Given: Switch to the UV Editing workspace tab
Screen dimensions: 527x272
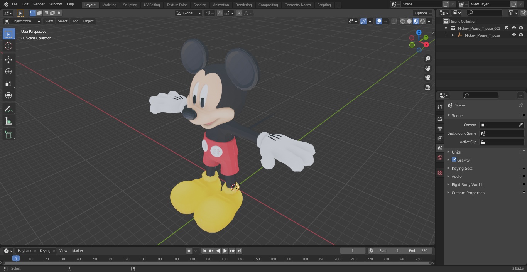Looking at the screenshot, I should coord(152,5).
